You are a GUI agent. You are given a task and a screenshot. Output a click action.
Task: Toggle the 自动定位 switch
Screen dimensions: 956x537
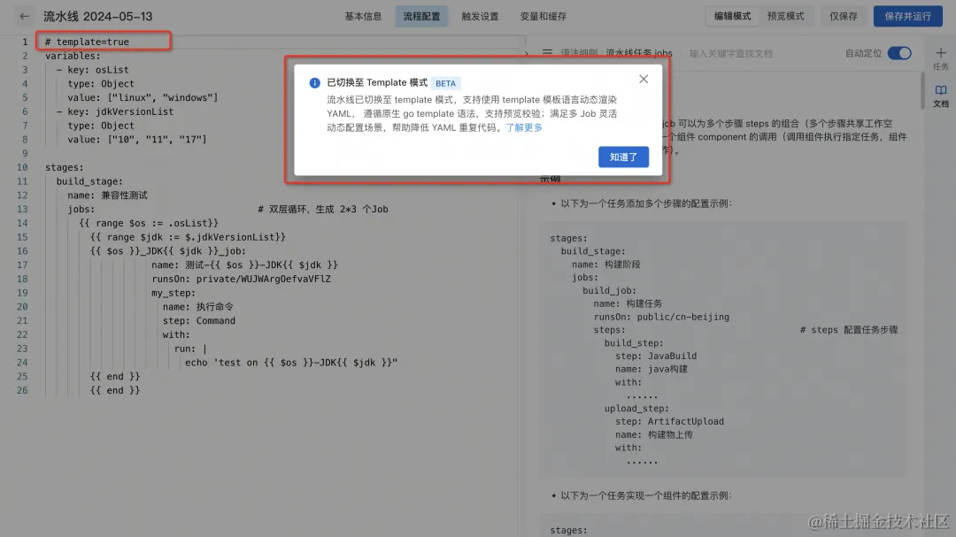point(899,53)
